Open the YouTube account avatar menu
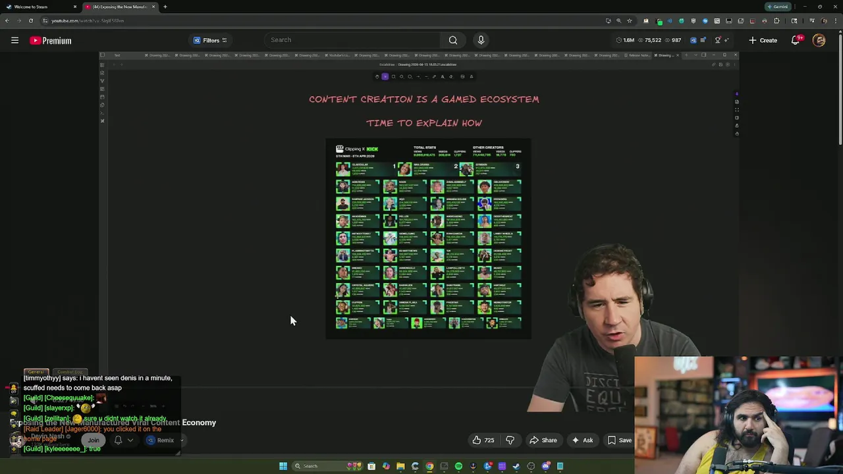 (x=819, y=40)
